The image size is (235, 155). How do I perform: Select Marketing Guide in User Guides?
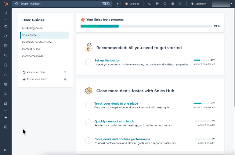click(32, 28)
